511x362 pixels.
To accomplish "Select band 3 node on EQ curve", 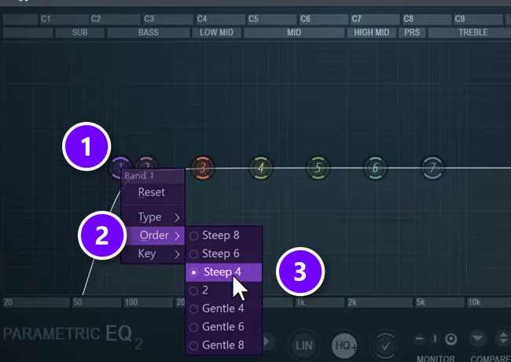I will pyautogui.click(x=202, y=168).
